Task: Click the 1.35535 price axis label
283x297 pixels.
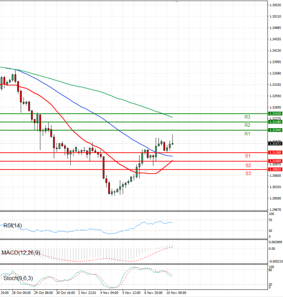Action: 275,5
